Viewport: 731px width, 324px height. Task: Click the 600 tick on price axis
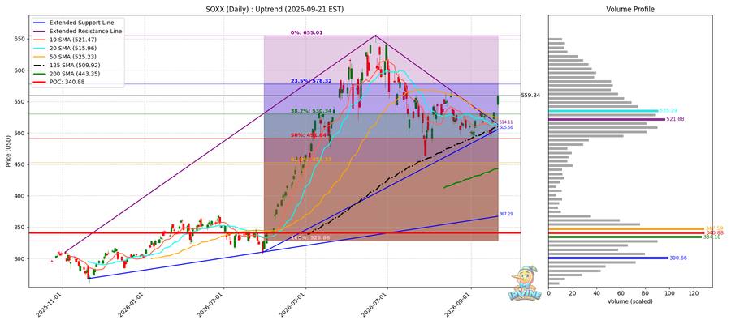coord(21,70)
